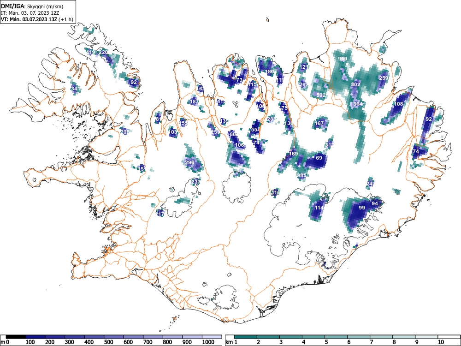Click the '10' label in the km legend

[440, 342]
